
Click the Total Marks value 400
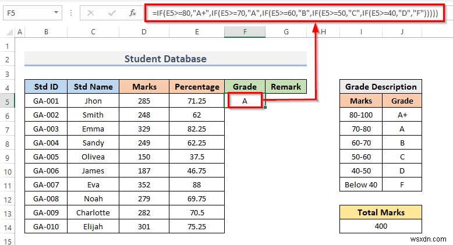[381, 226]
